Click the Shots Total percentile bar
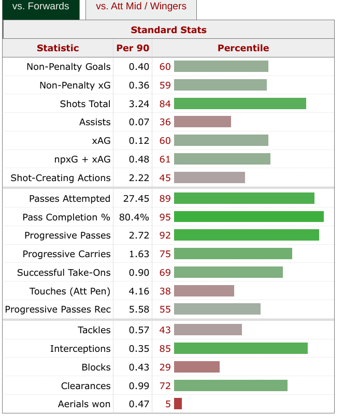 coord(240,103)
